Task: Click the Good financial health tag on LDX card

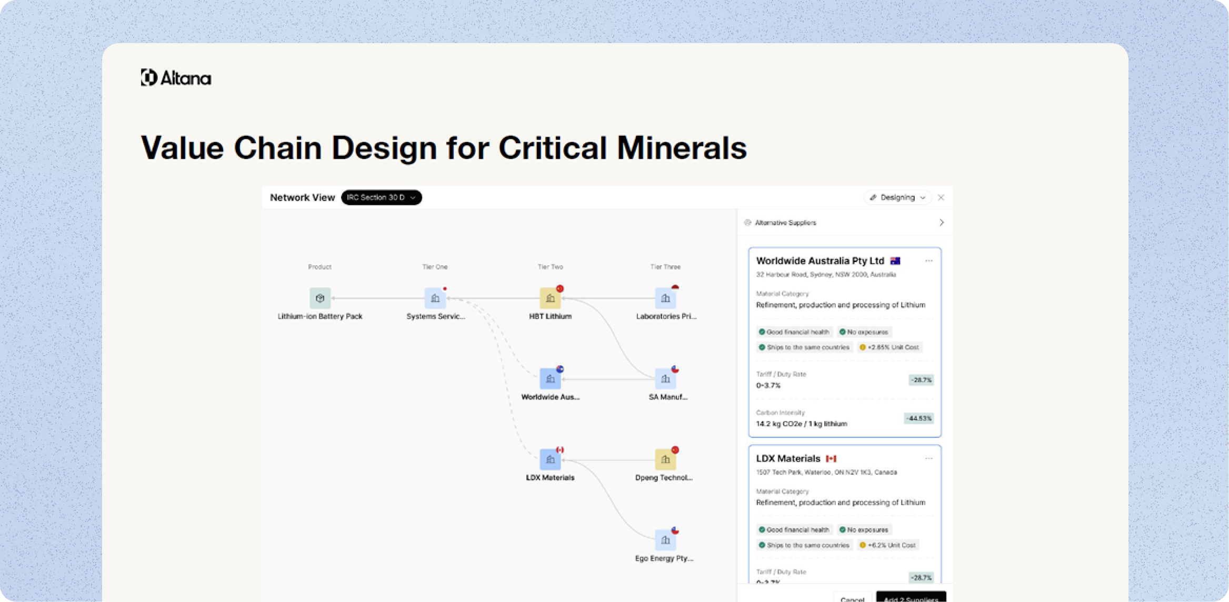Action: click(795, 530)
